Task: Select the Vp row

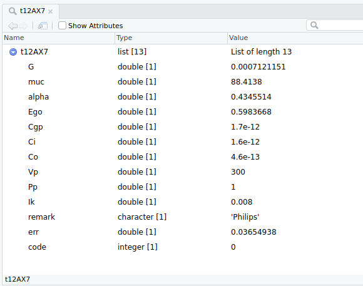Action: click(x=183, y=172)
